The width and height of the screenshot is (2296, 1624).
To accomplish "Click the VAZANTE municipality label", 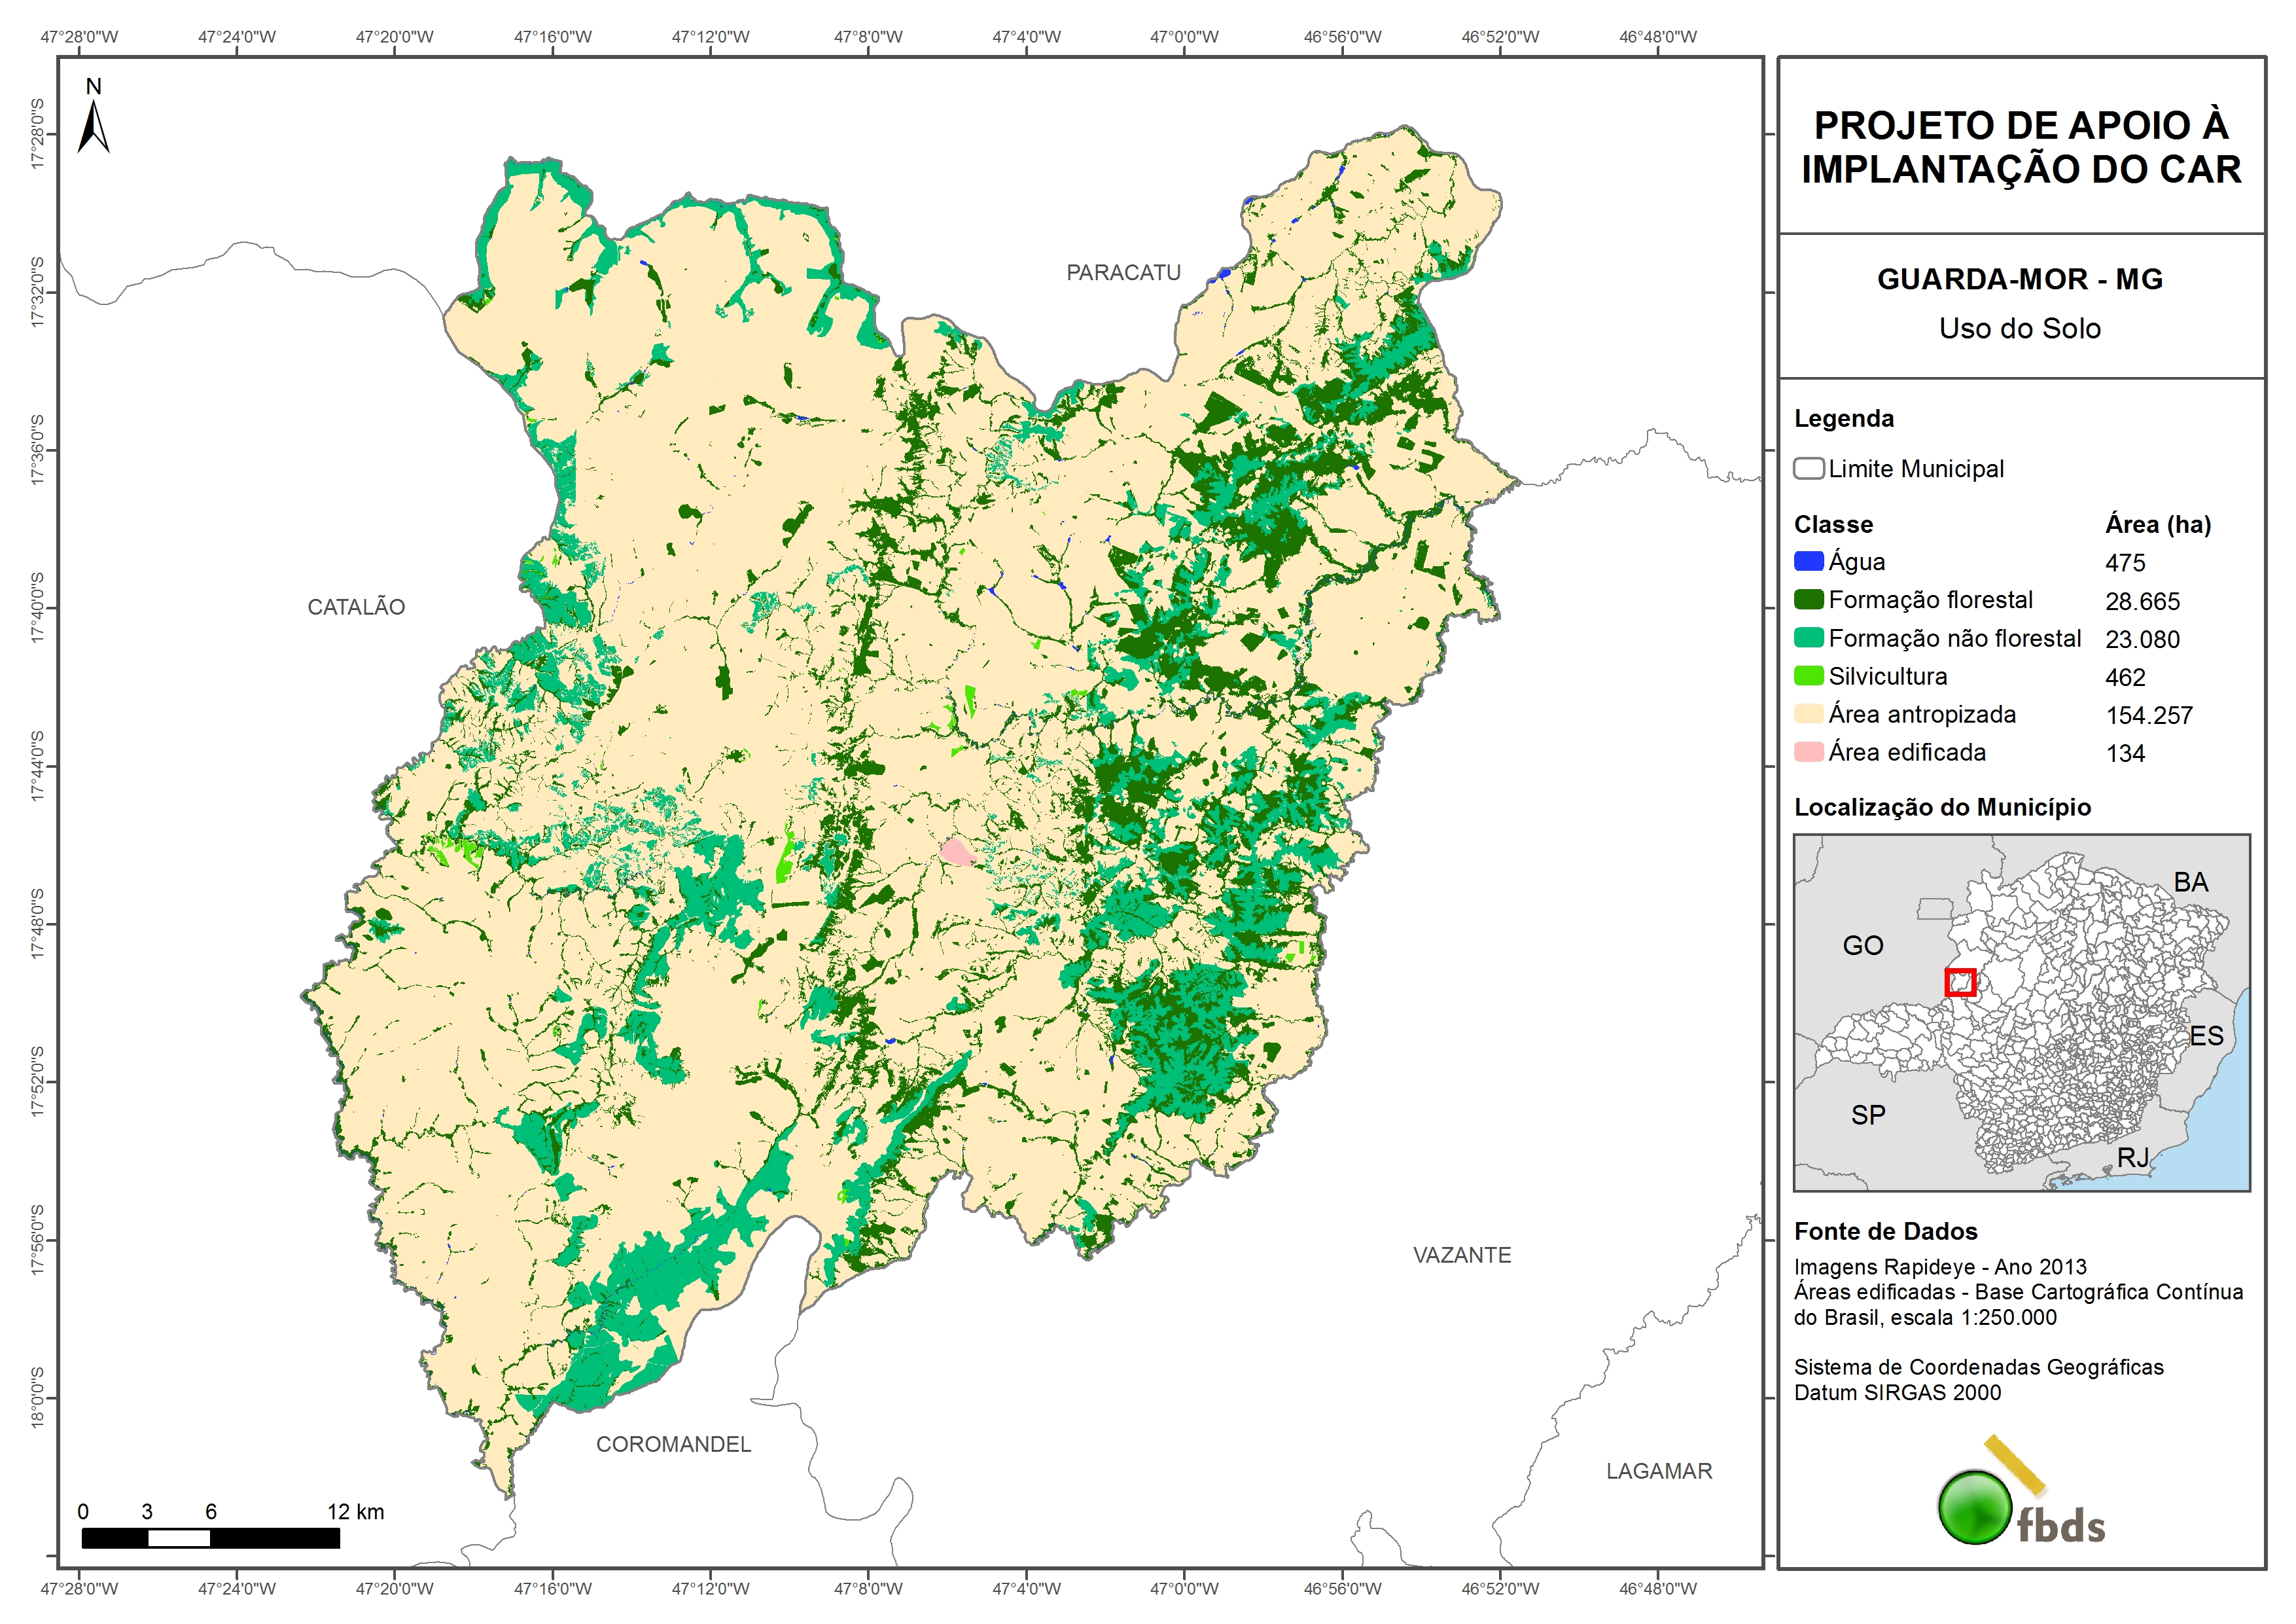I will pyautogui.click(x=1461, y=1255).
